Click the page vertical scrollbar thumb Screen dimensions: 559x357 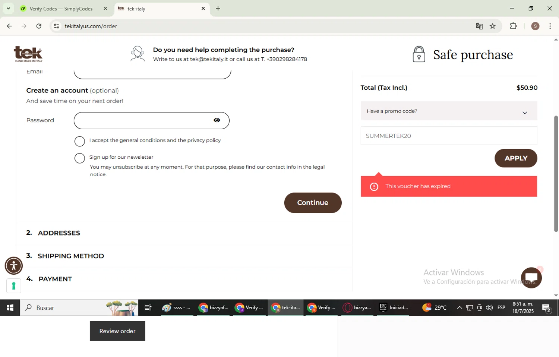coord(556,174)
